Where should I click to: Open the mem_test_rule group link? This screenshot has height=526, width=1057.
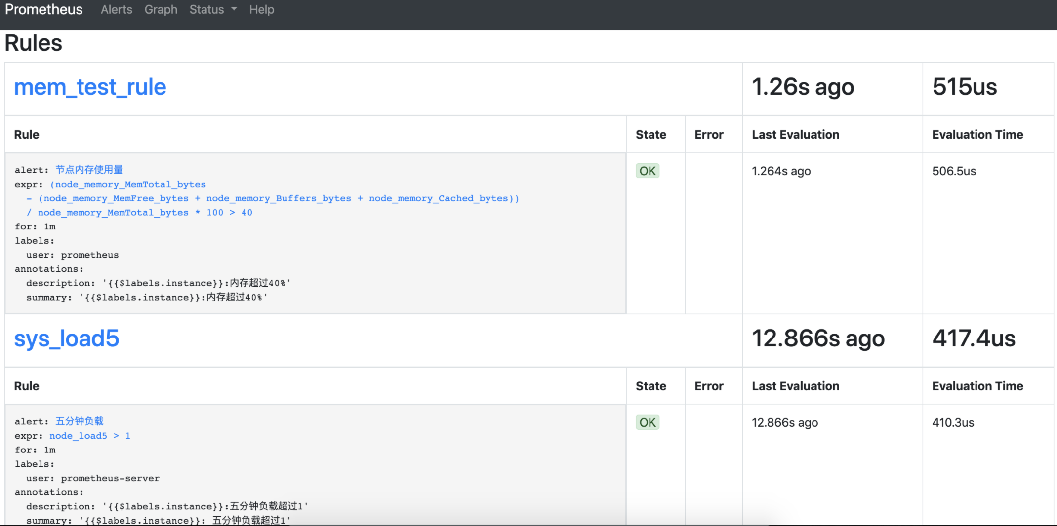coord(90,87)
